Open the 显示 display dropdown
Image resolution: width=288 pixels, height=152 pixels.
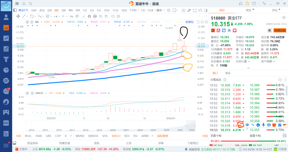[x=161, y=10]
